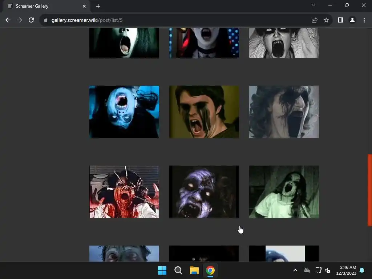Screen dimensions: 372x279
Task: Open the notifications bell
Action: click(x=362, y=270)
